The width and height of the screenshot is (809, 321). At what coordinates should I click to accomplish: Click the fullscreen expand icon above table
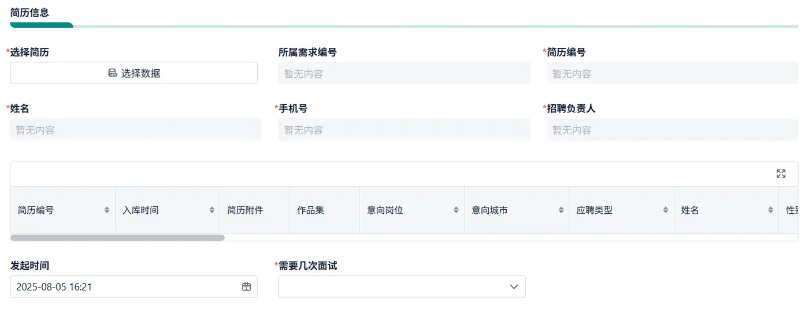[x=781, y=174]
